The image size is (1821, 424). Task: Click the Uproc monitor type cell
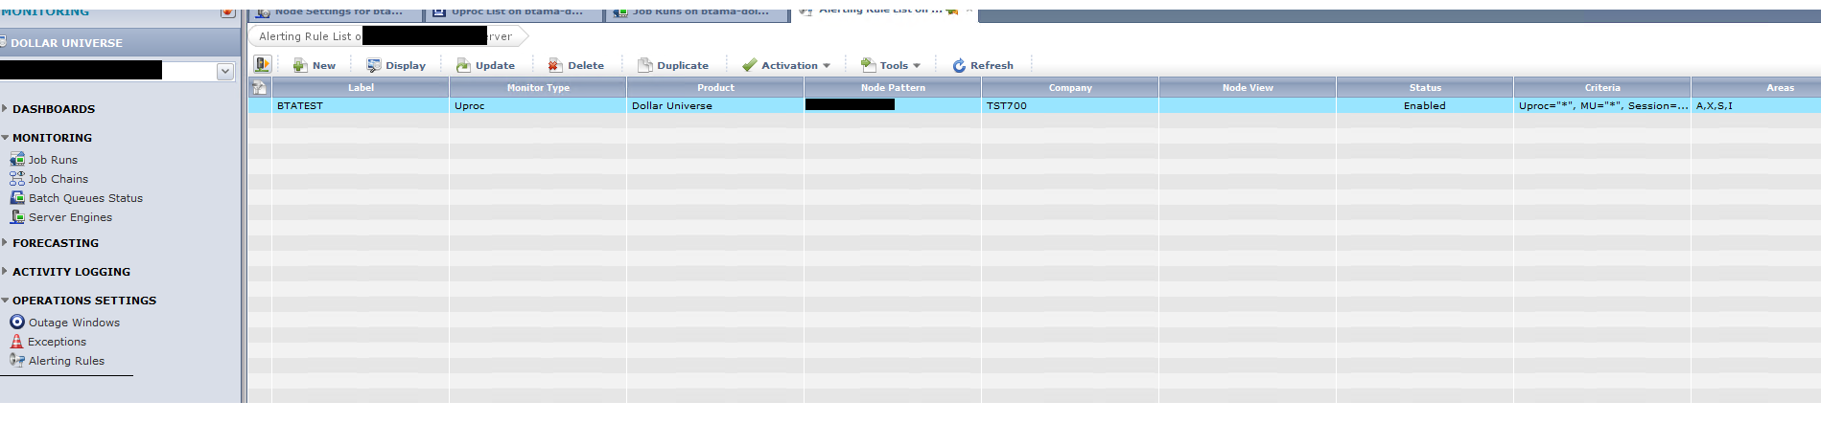(x=538, y=105)
